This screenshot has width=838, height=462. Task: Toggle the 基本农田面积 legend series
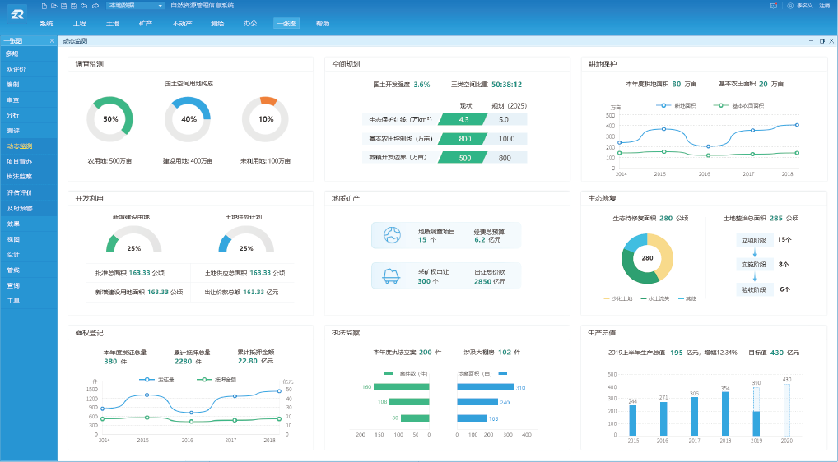click(x=731, y=105)
